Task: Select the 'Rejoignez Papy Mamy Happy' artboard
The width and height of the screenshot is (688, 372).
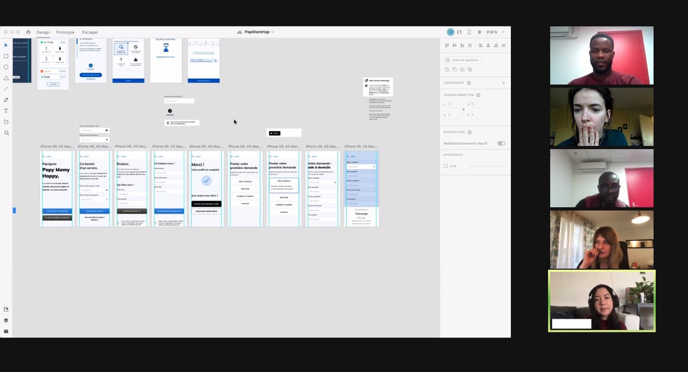Action: pos(56,189)
